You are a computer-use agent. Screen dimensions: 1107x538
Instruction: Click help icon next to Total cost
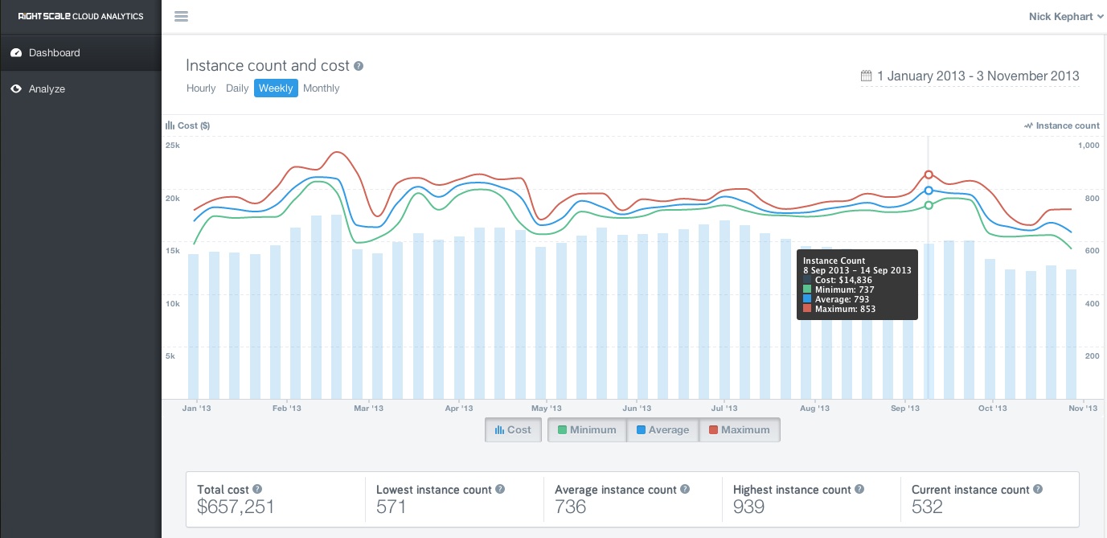[x=257, y=489]
